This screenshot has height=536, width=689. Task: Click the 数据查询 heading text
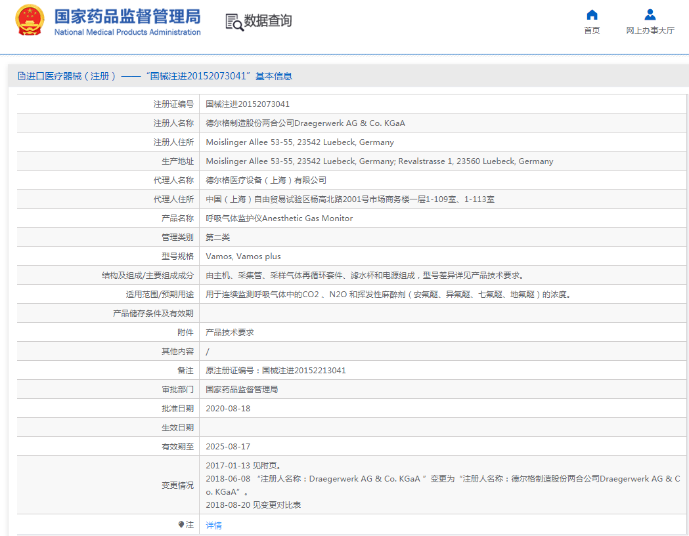pos(267,20)
